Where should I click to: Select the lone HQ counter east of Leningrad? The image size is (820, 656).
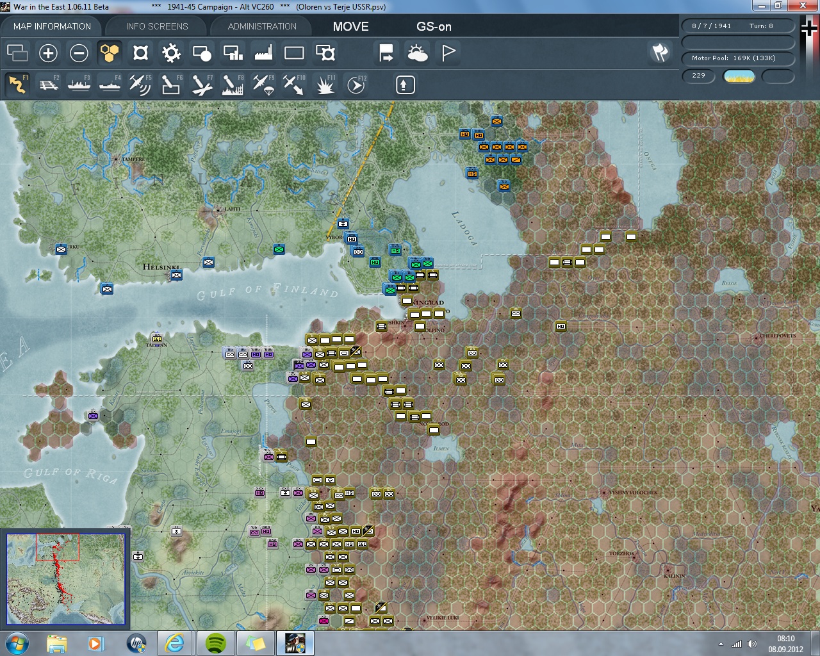[x=561, y=327]
